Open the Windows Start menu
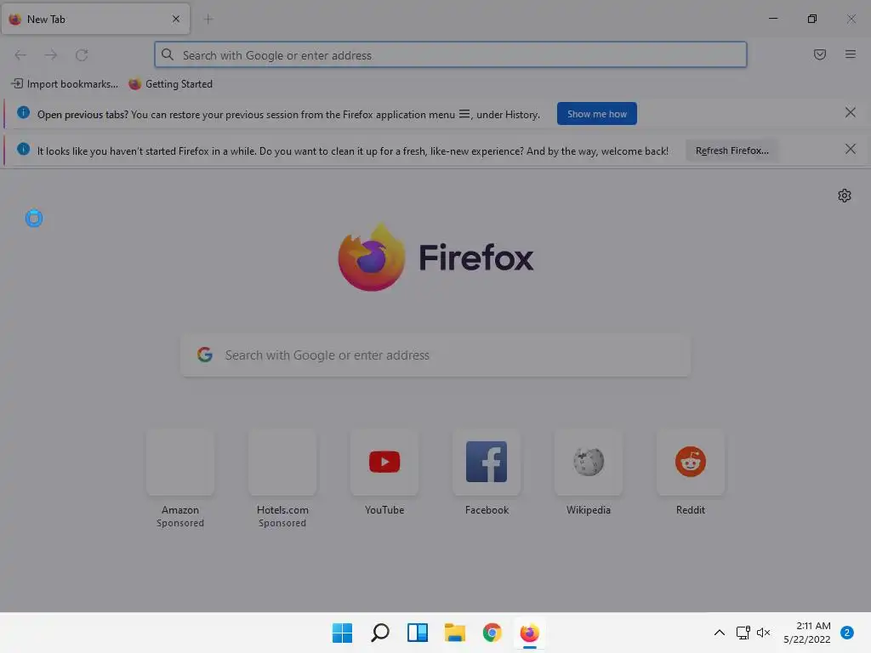The width and height of the screenshot is (871, 653). (342, 633)
